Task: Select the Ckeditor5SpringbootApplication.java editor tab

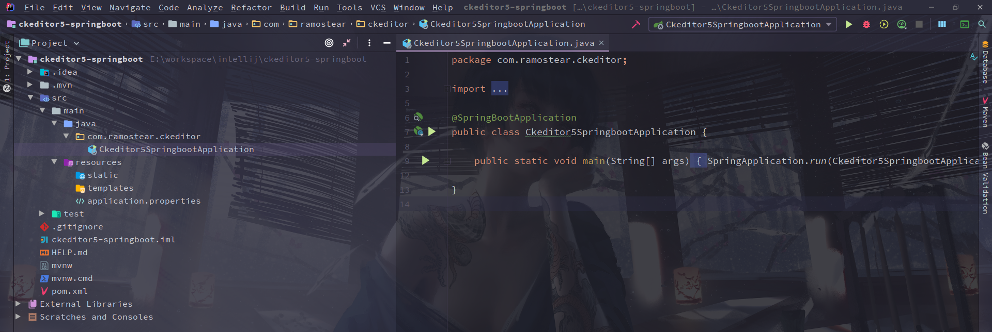Action: tap(503, 43)
